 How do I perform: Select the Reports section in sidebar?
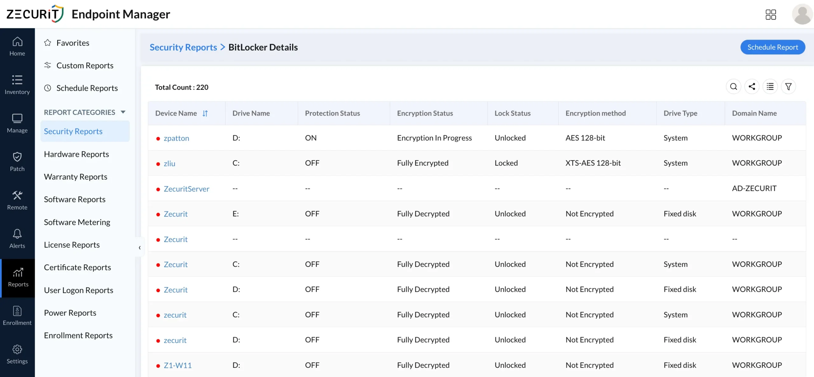(x=18, y=278)
